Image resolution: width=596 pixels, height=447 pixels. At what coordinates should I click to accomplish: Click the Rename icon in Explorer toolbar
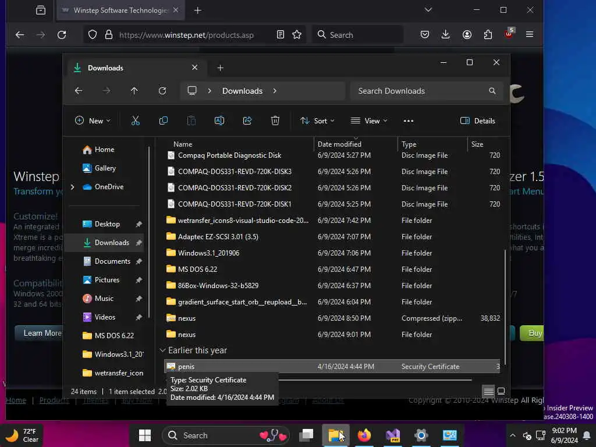[x=219, y=121]
